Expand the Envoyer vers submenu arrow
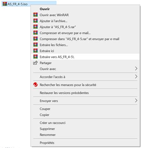The height and width of the screenshot is (148, 141). coord(136,100)
